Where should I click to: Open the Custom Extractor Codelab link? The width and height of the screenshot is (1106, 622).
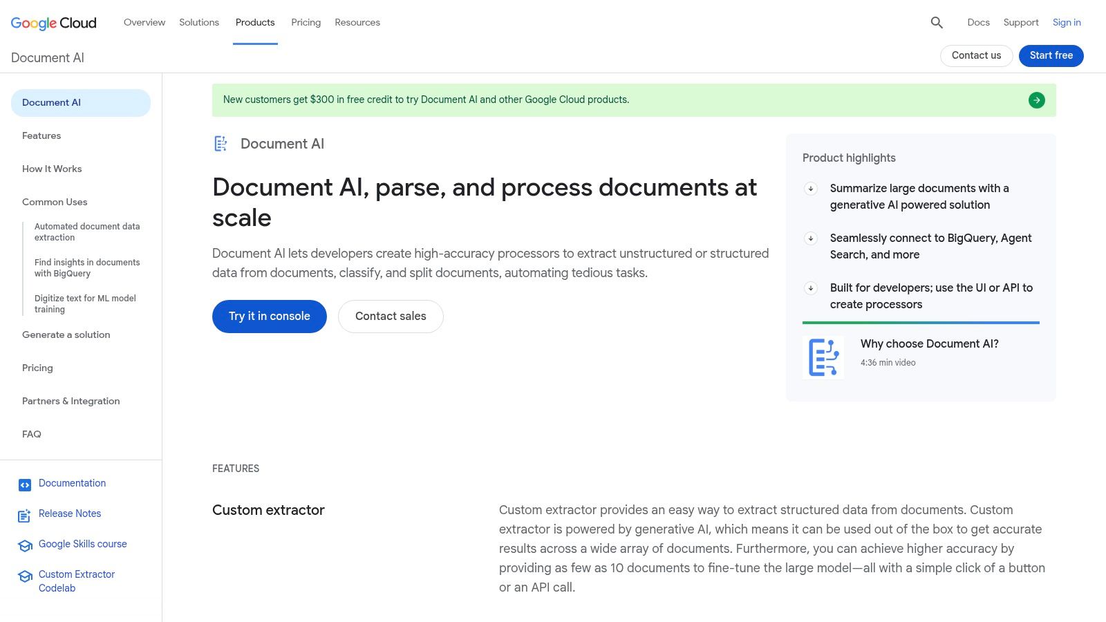(77, 581)
